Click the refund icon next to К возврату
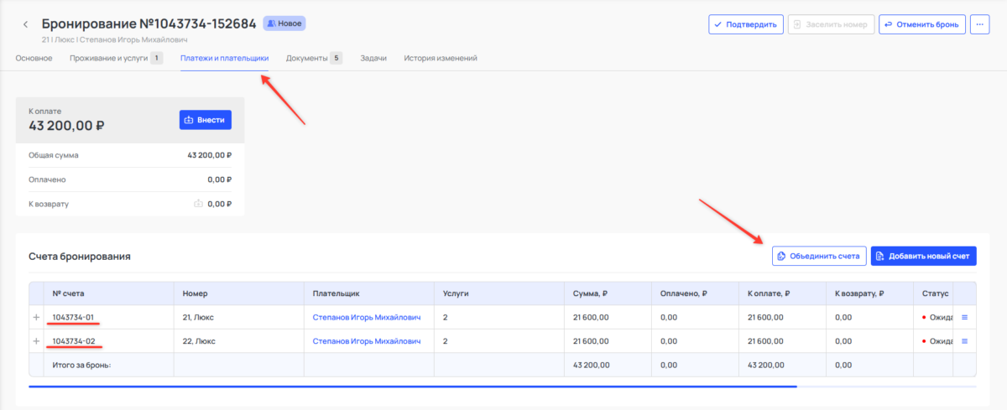This screenshot has height=410, width=1007. click(x=199, y=204)
